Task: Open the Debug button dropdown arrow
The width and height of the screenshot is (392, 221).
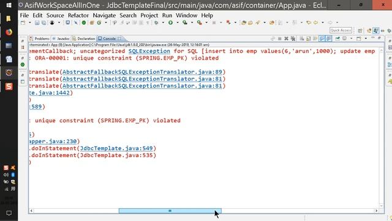Action: pyautogui.click(x=163, y=23)
